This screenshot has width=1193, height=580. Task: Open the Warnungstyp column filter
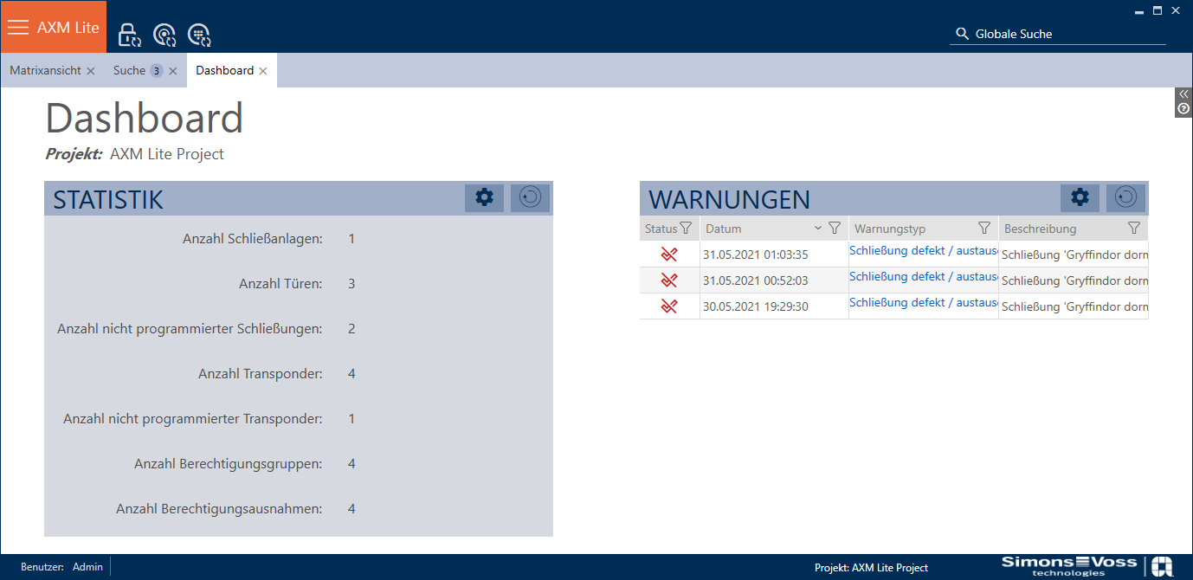click(983, 229)
